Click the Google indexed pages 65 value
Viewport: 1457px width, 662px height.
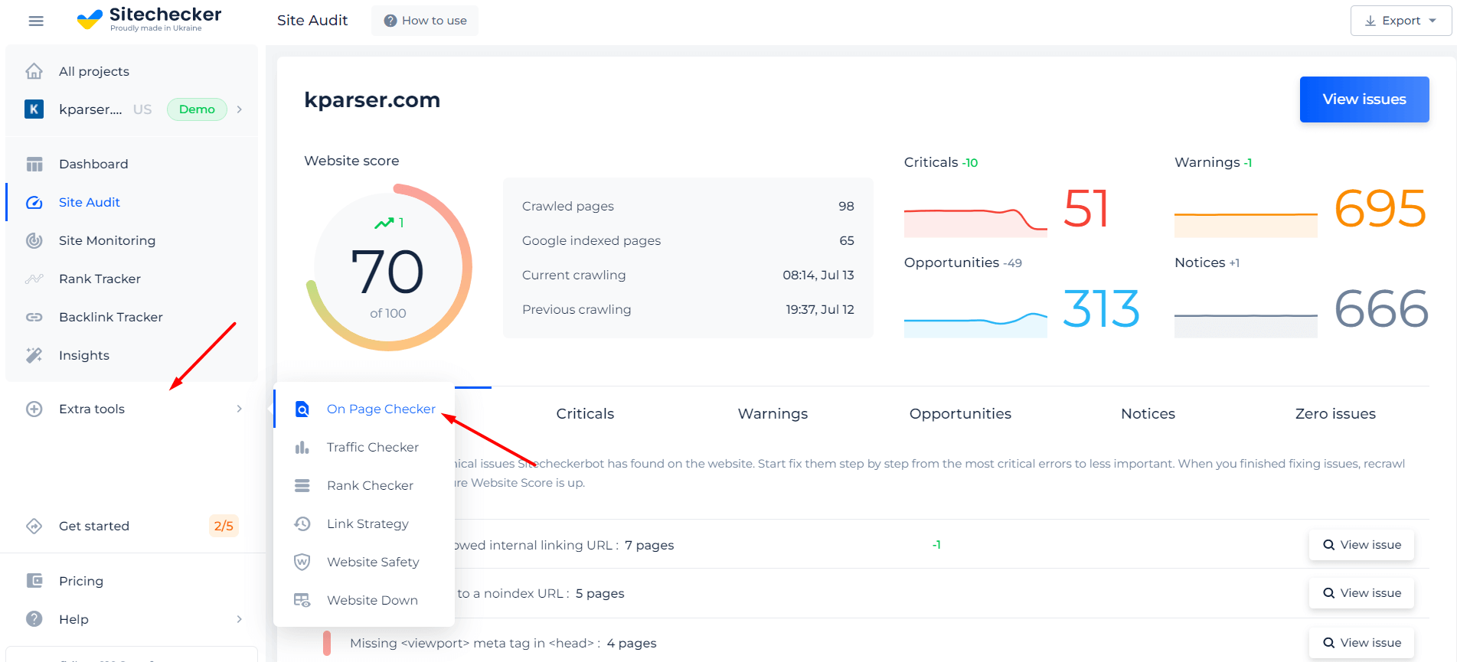click(x=846, y=241)
